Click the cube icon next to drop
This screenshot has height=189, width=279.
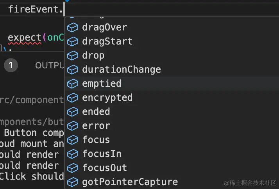tap(73, 56)
